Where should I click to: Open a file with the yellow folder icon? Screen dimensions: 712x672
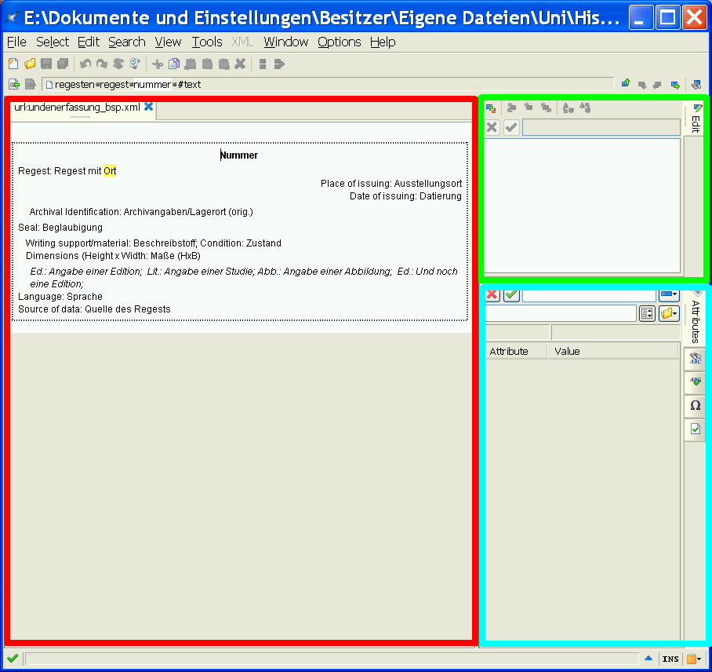click(x=30, y=64)
